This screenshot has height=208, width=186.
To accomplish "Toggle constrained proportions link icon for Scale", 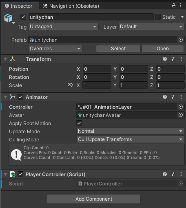I will pos(70,85).
